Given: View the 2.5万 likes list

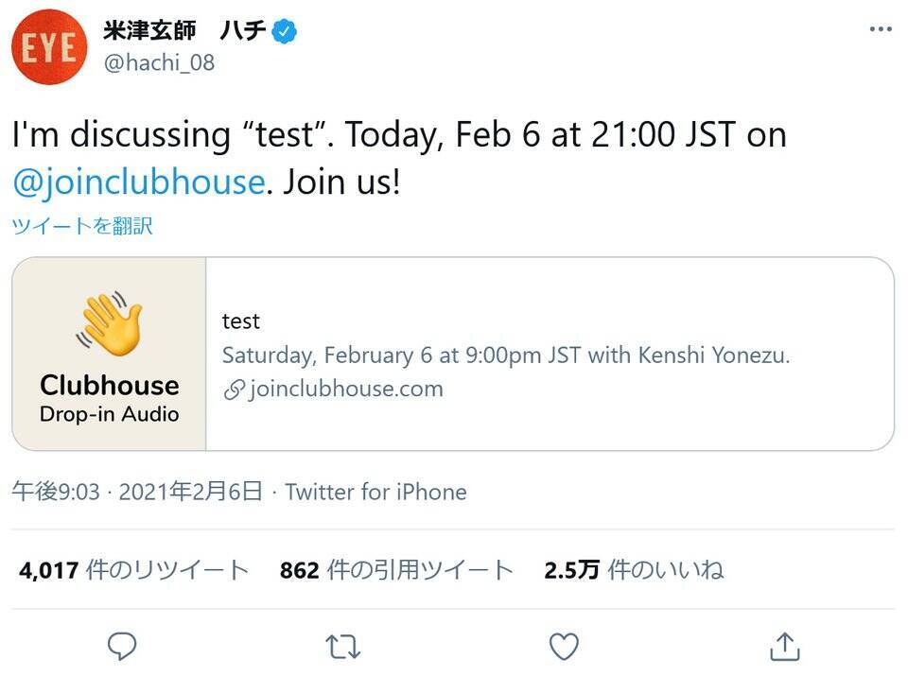Looking at the screenshot, I should 634,570.
